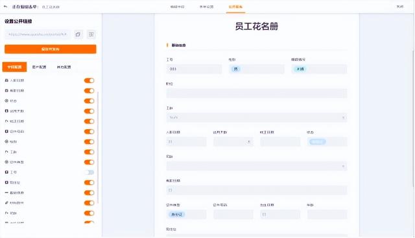
Task: Click the field icon of the 现住址 list row
Action: pyautogui.click(x=6, y=182)
